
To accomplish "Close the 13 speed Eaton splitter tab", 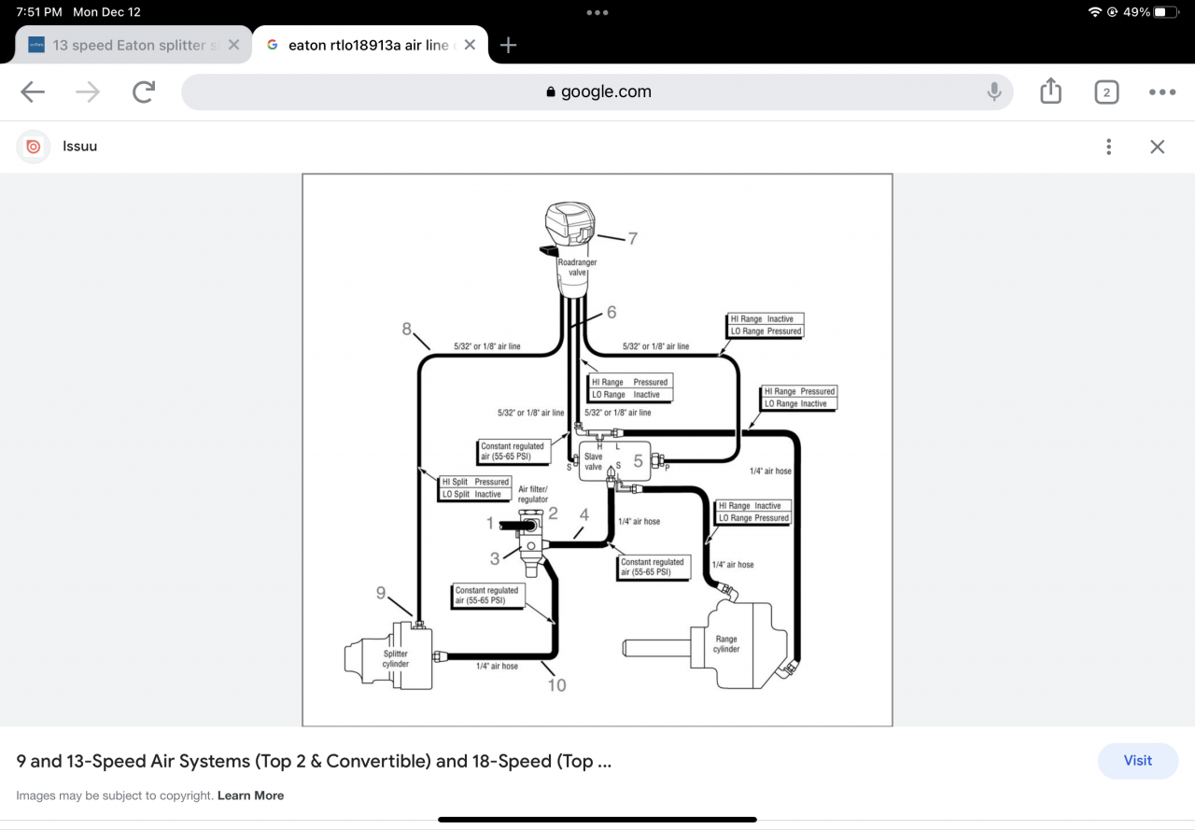I will pyautogui.click(x=233, y=45).
